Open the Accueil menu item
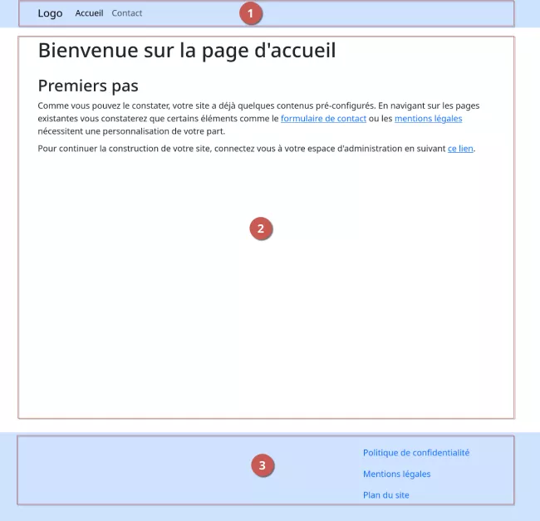540x521 pixels. 89,13
